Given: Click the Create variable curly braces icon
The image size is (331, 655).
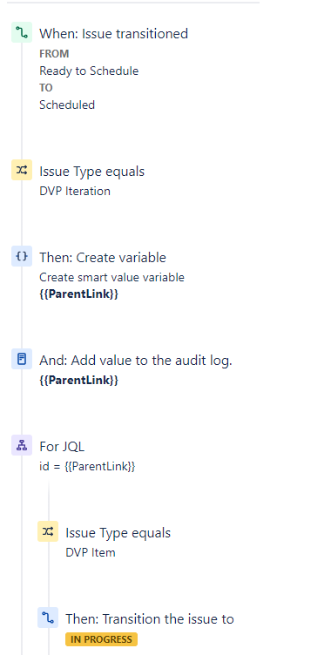Looking at the screenshot, I should [x=22, y=256].
